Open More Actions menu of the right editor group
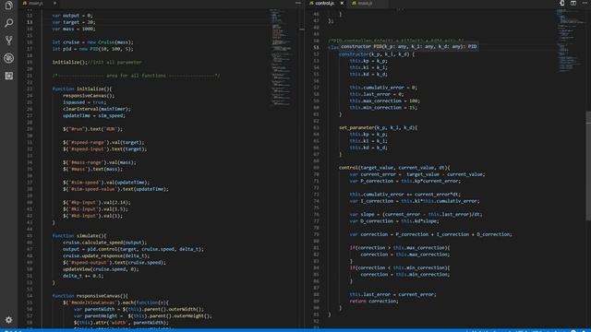This screenshot has width=591, height=332. click(x=585, y=3)
